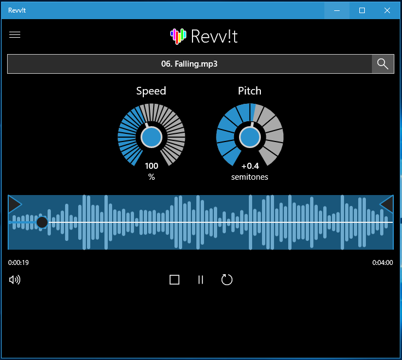402x360 pixels.
Task: Maximize the Revv!t window
Action: tap(362, 10)
